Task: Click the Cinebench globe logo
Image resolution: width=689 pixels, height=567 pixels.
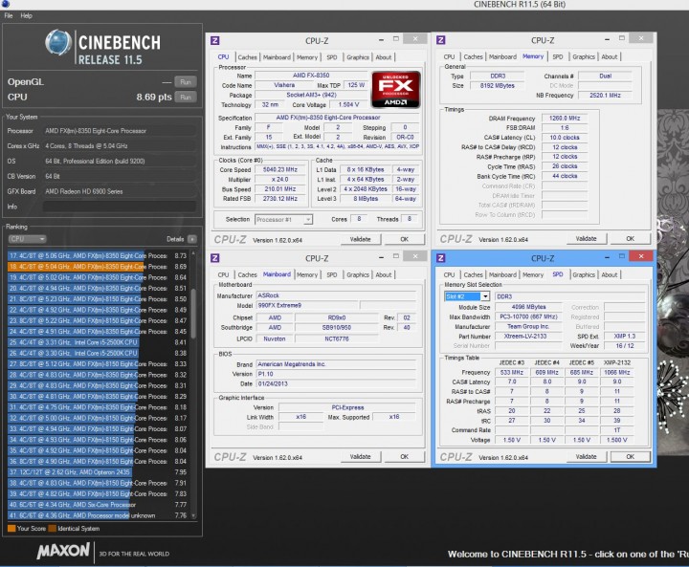Action: (x=58, y=43)
